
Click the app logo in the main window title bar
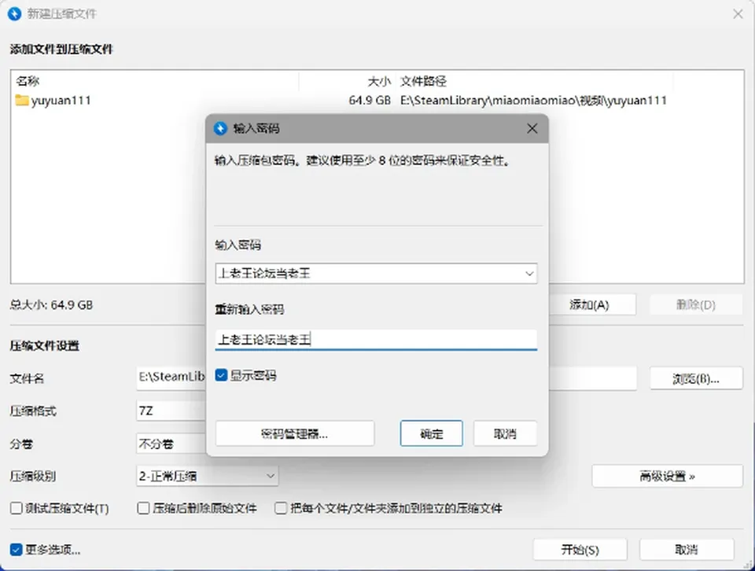[x=14, y=13]
